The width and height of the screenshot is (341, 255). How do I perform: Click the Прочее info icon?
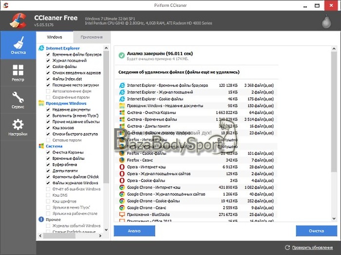point(41,220)
